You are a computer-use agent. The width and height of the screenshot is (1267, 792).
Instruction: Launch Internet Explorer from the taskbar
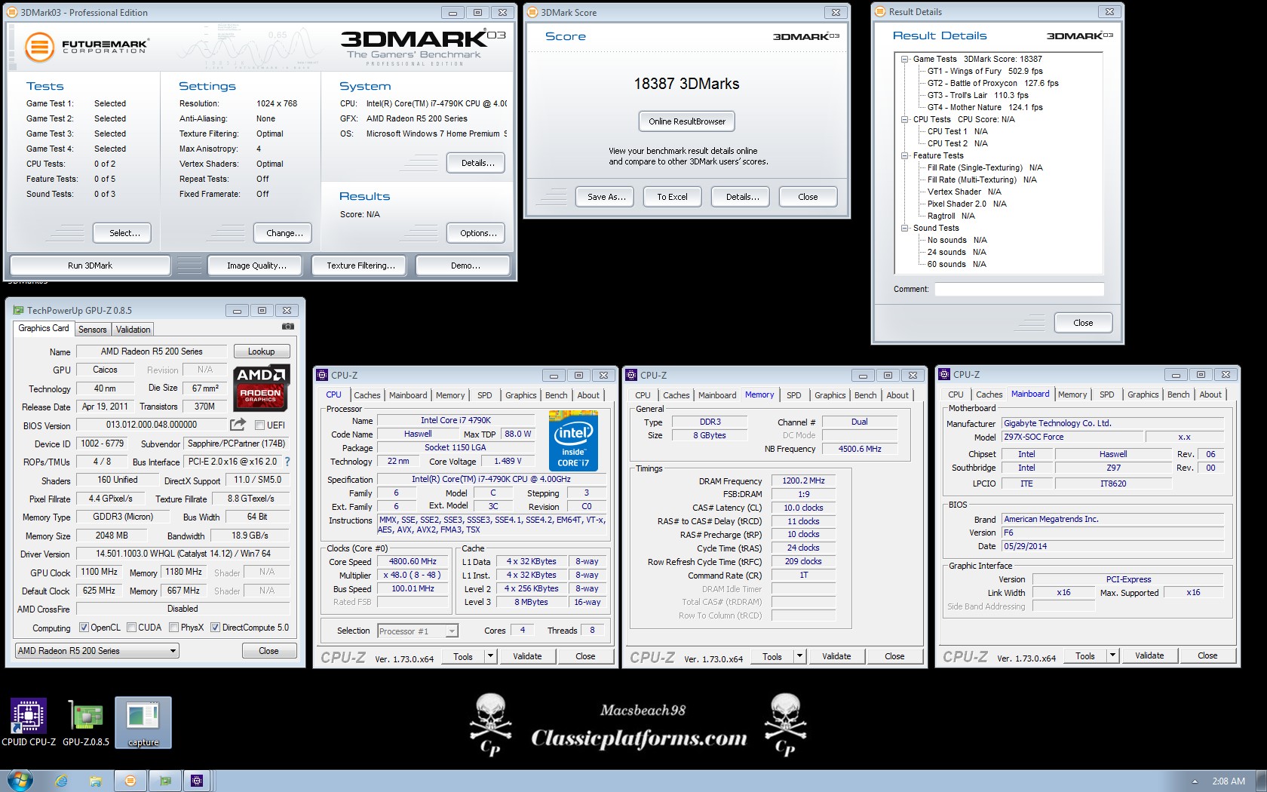(62, 781)
